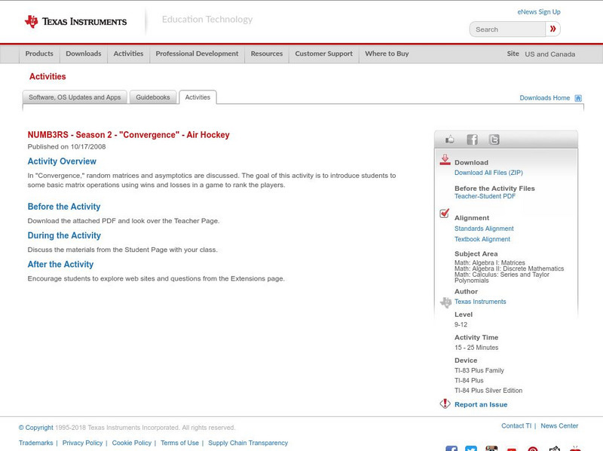
Task: Click Download All Files (ZIP)
Action: click(x=488, y=173)
